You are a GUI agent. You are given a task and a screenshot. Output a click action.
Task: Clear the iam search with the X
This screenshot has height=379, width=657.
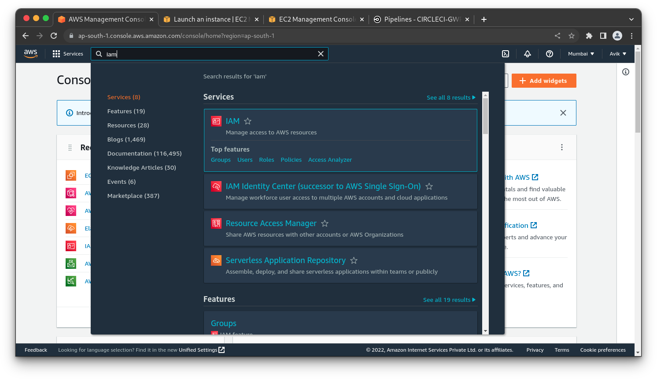point(321,53)
